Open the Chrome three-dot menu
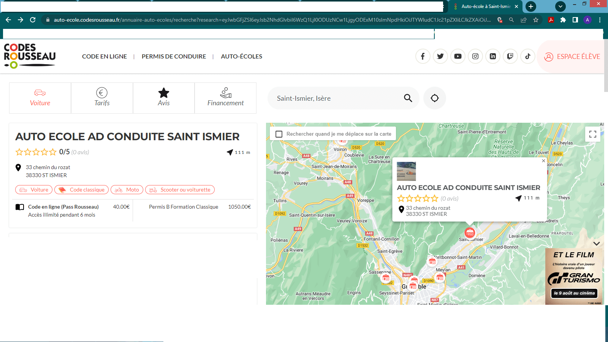The image size is (608, 342). click(600, 20)
